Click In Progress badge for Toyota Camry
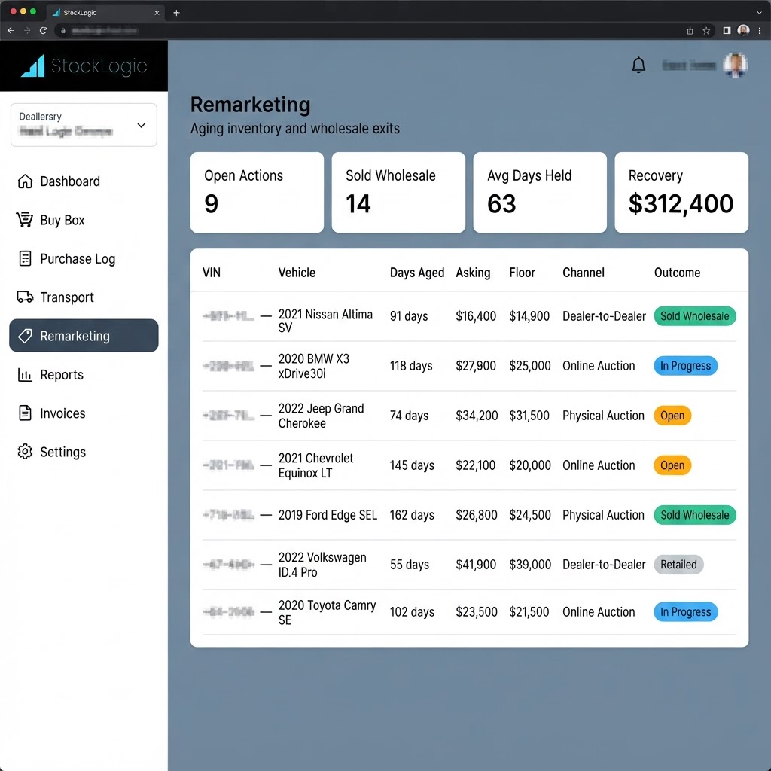Screen dimensions: 771x771 coord(685,612)
